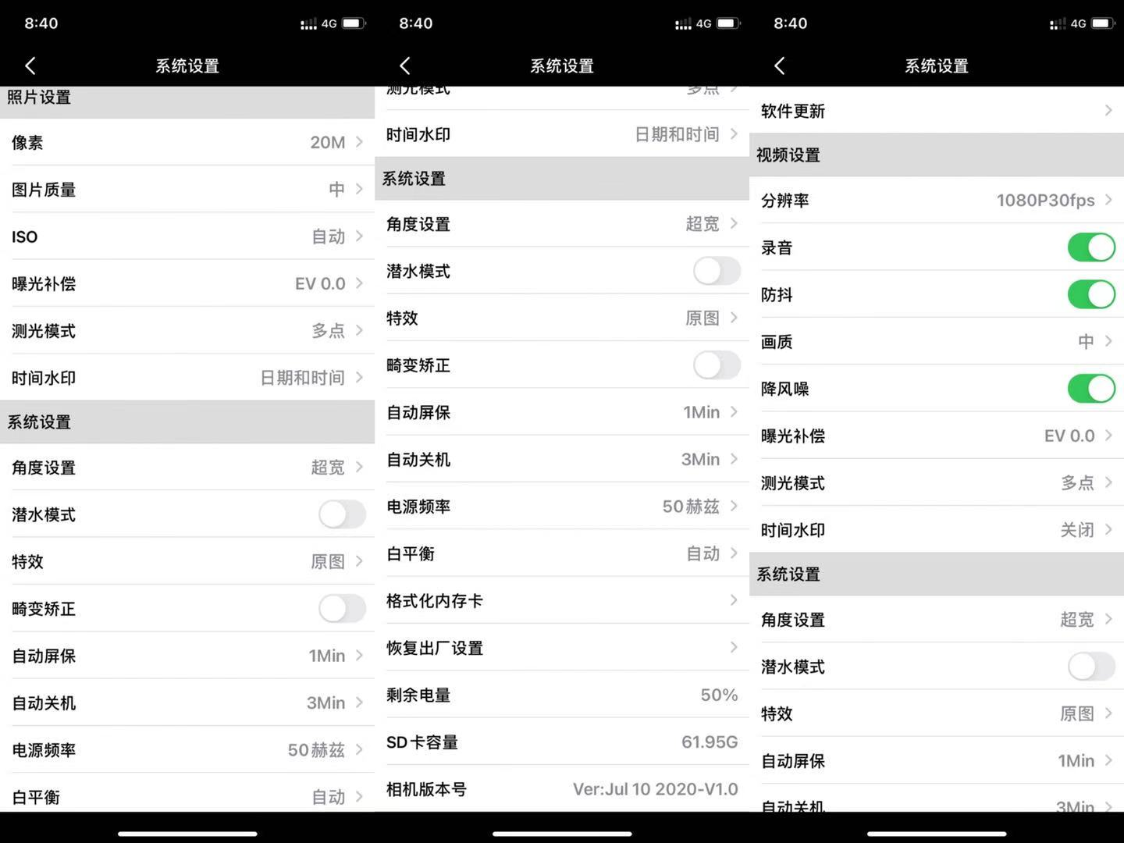Open 图片质量 chevron on left screen
This screenshot has height=843, width=1124.
click(359, 189)
